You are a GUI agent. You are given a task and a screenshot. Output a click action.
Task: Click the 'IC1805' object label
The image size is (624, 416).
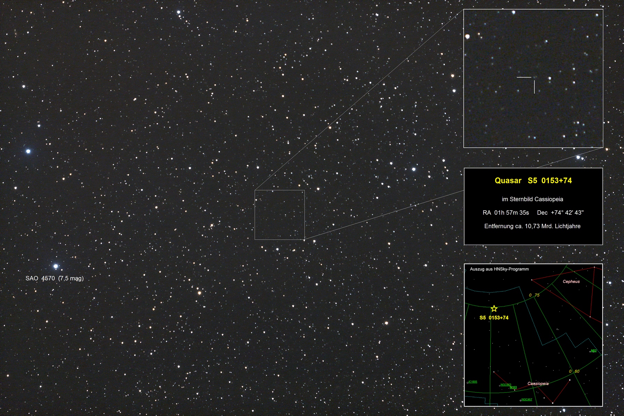473,382
